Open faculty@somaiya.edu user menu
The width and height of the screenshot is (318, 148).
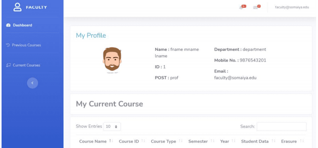pos(292,7)
